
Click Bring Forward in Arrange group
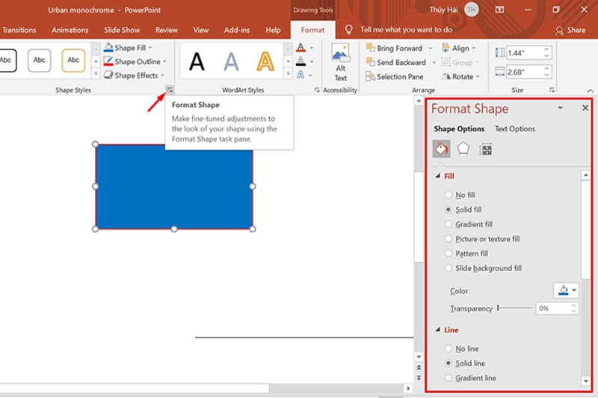click(x=395, y=49)
